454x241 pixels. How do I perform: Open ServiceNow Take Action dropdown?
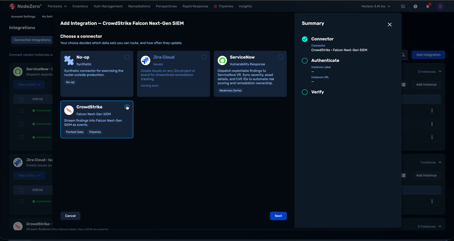pos(29,85)
